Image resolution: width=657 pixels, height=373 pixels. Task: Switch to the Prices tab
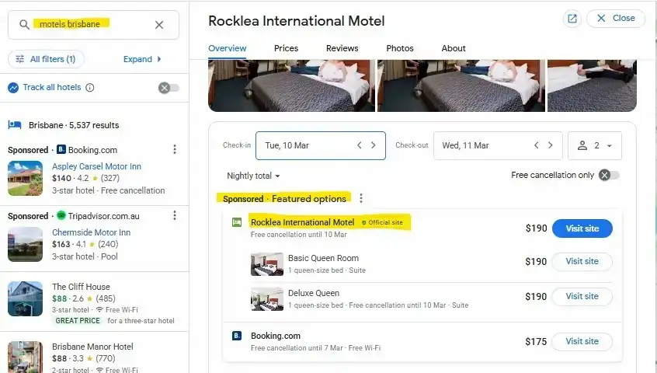pyautogui.click(x=287, y=48)
